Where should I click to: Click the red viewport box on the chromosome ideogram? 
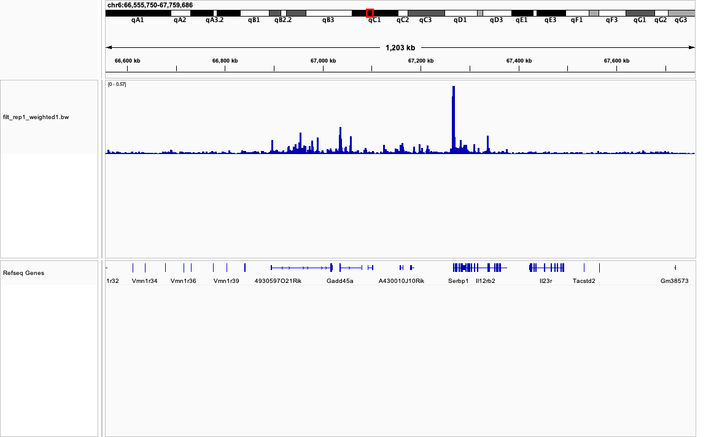click(x=370, y=13)
